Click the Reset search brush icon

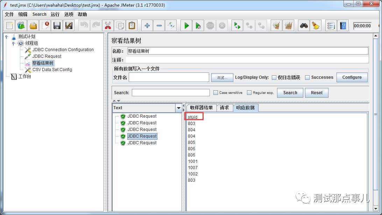[x=316, y=26]
